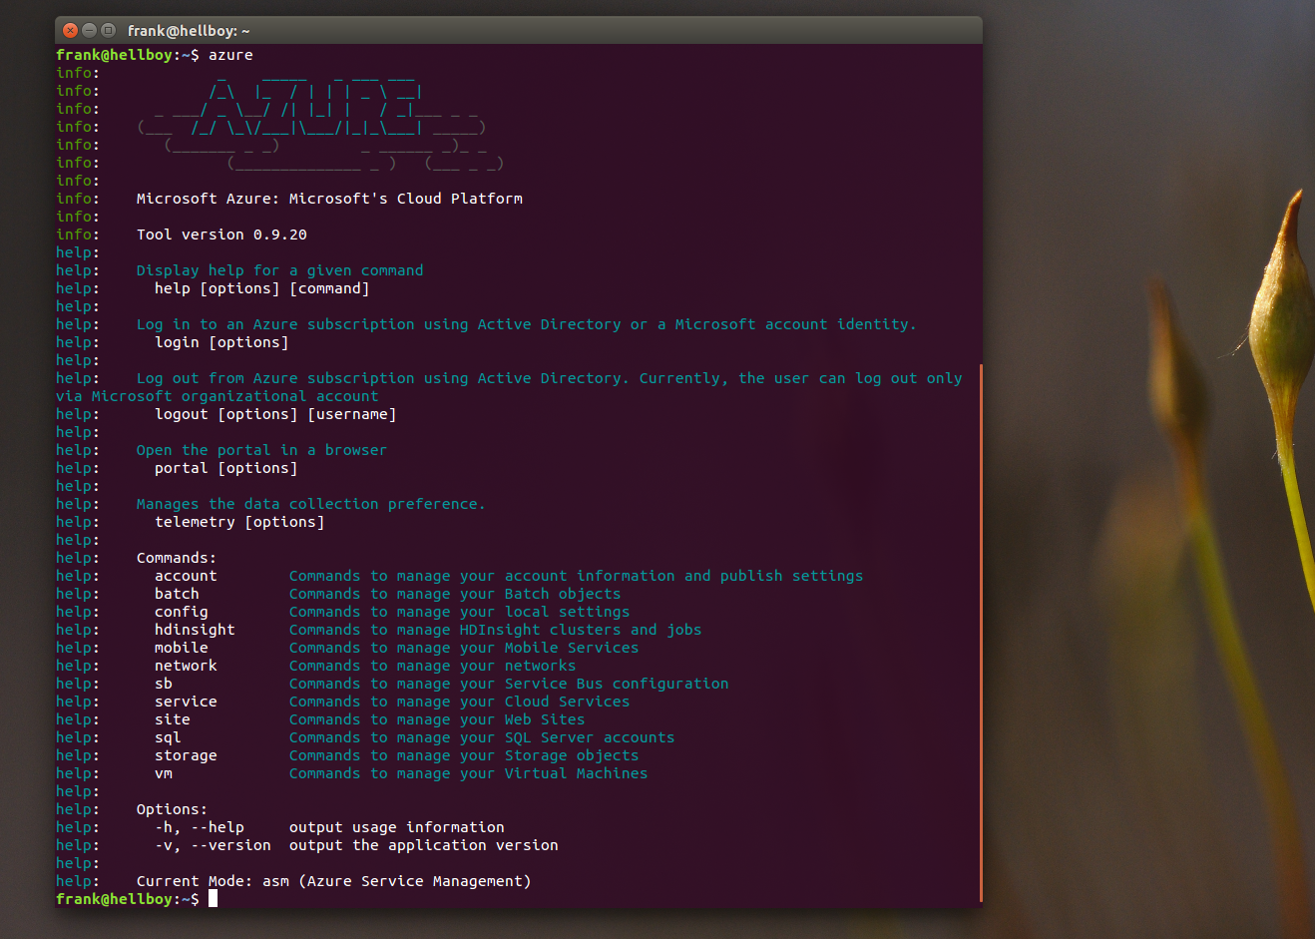This screenshot has width=1315, height=939.
Task: Click the 'telemetry [options]' usage line
Action: (x=239, y=522)
